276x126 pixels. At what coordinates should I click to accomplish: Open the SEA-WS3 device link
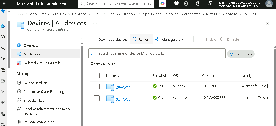click(123, 99)
